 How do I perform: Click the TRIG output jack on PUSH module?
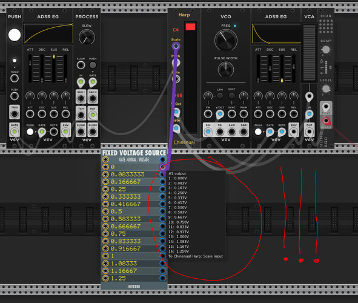tap(15, 114)
